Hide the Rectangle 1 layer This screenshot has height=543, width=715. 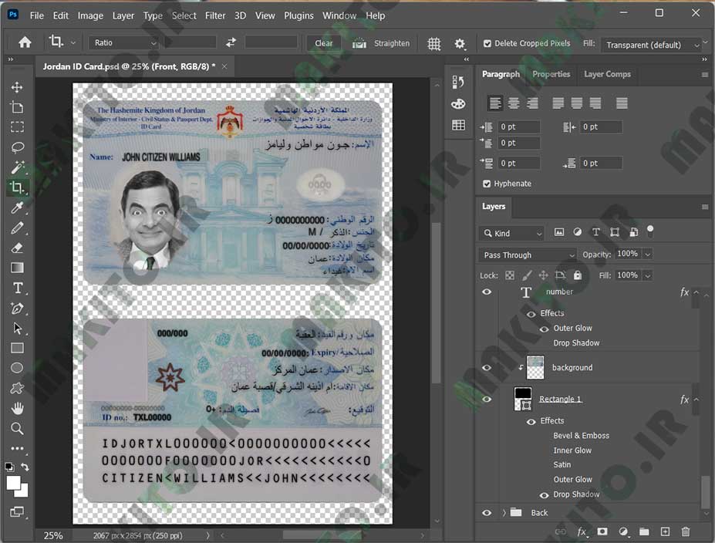click(x=487, y=400)
